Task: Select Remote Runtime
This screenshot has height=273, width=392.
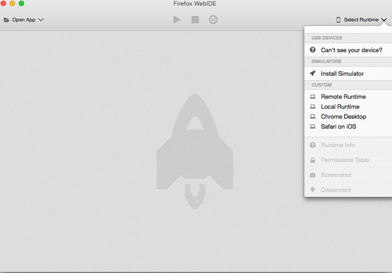Action: (348, 97)
